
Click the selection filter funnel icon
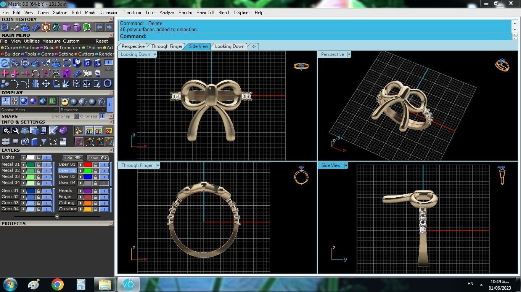click(43, 142)
